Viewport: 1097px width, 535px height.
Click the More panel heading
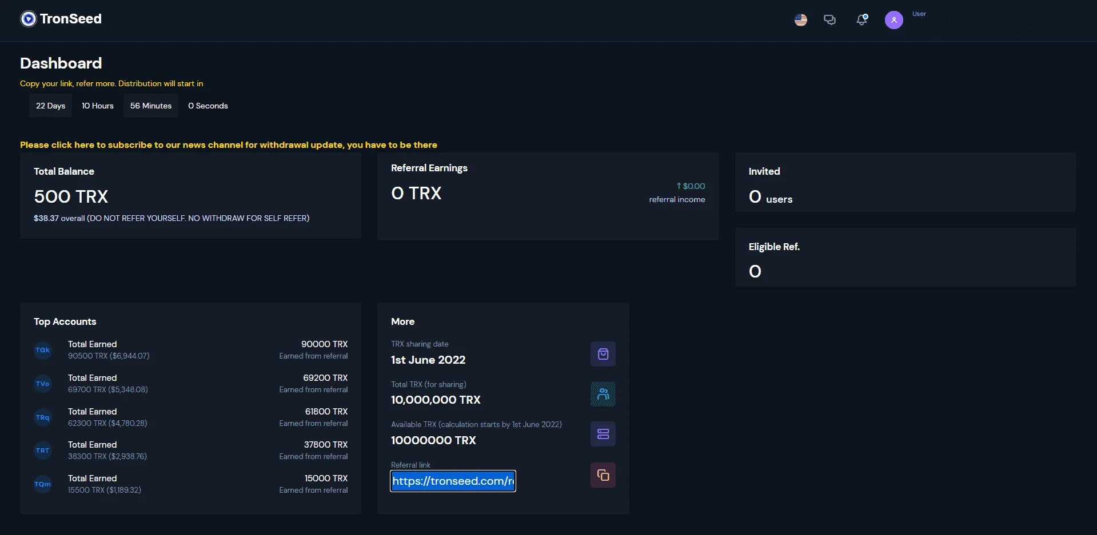pyautogui.click(x=403, y=321)
